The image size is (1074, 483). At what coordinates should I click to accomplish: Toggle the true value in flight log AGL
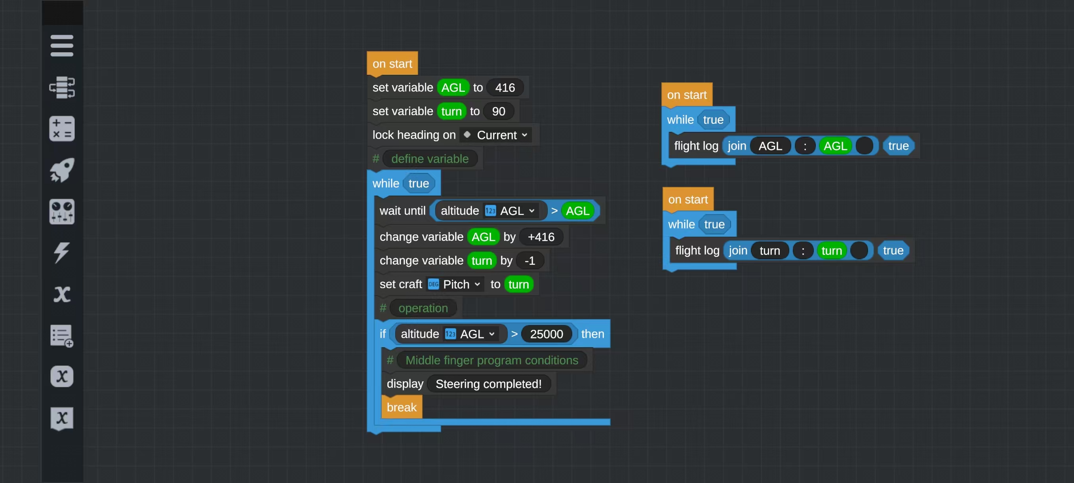(898, 146)
